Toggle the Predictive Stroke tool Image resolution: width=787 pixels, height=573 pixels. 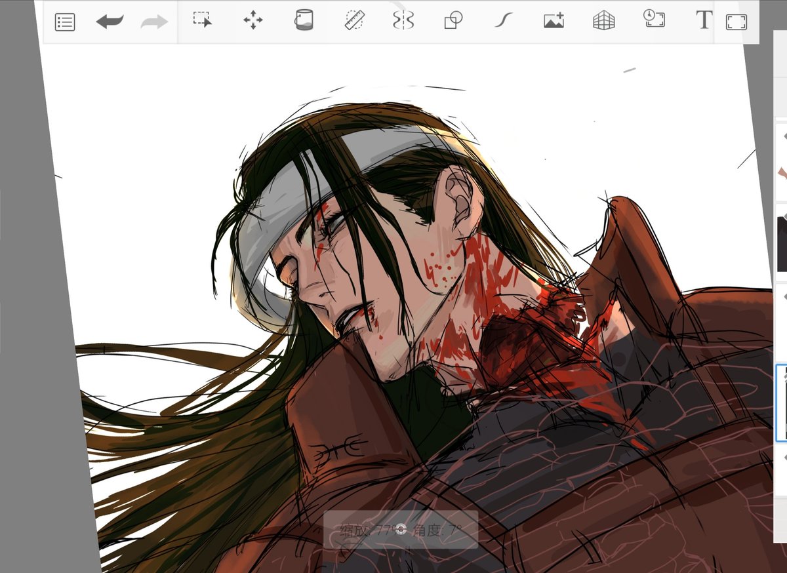tap(503, 20)
